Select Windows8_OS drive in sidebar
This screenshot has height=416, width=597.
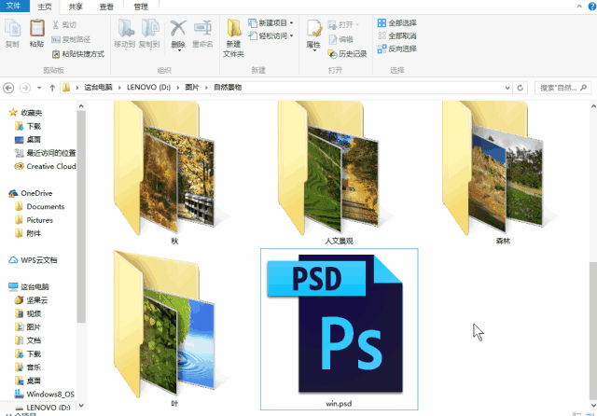(x=44, y=395)
